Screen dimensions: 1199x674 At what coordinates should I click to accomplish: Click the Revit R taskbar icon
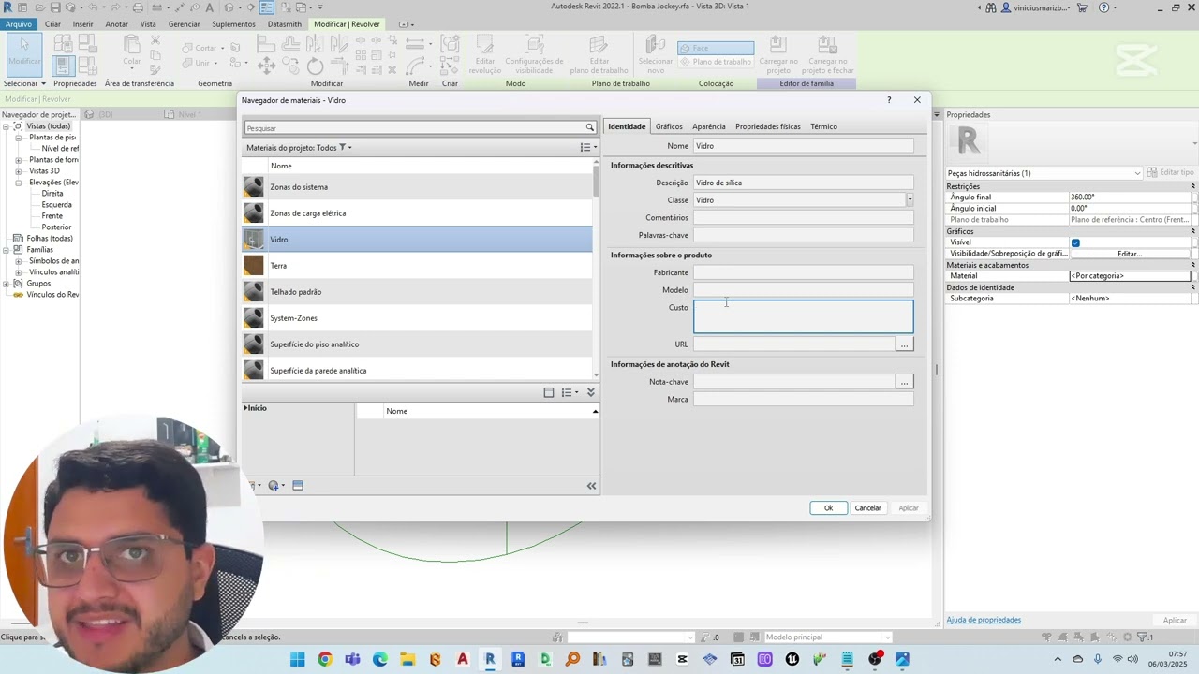pos(490,659)
